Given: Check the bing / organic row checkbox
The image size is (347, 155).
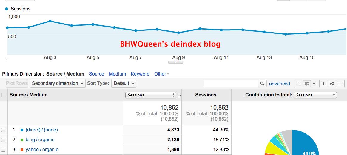Looking at the screenshot, I should click(x=3, y=140).
